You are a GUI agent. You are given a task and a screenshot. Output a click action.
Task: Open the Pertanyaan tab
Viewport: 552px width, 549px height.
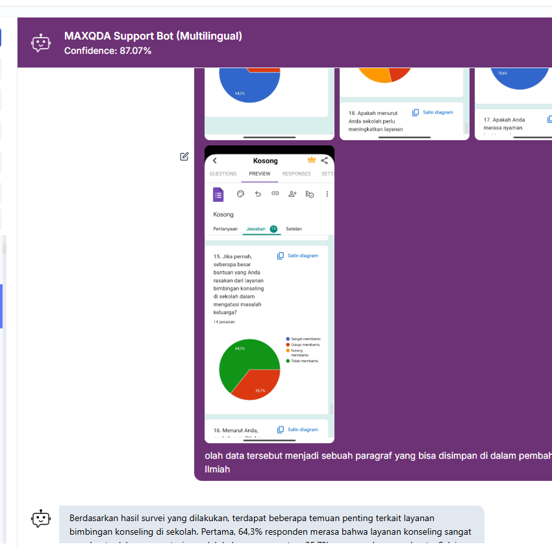coord(225,229)
